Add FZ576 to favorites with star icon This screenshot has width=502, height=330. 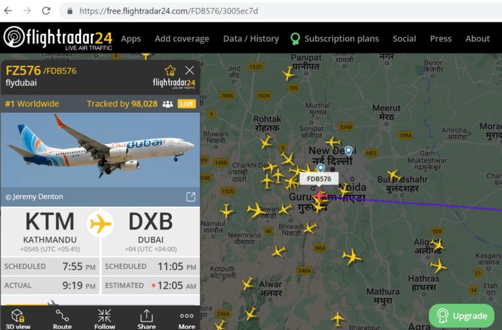[x=170, y=70]
